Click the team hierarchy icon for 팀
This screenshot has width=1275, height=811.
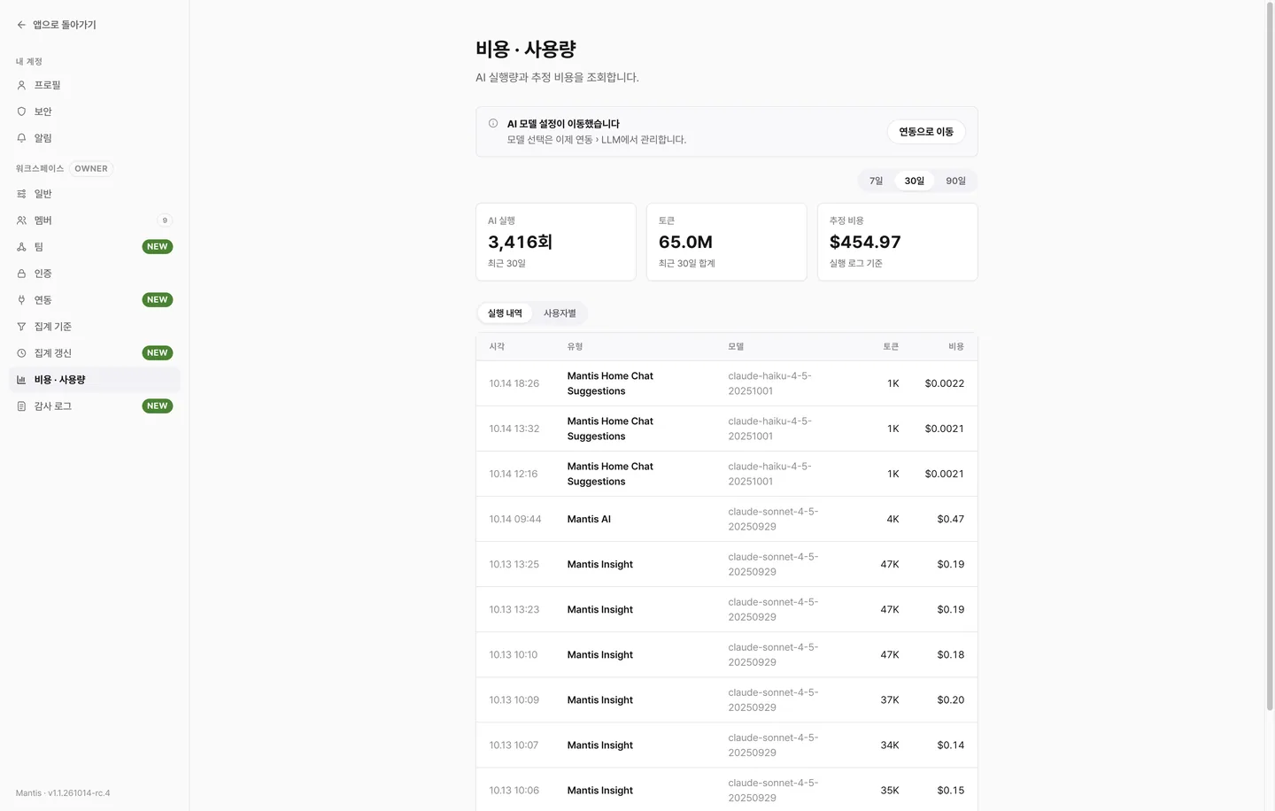click(x=21, y=247)
